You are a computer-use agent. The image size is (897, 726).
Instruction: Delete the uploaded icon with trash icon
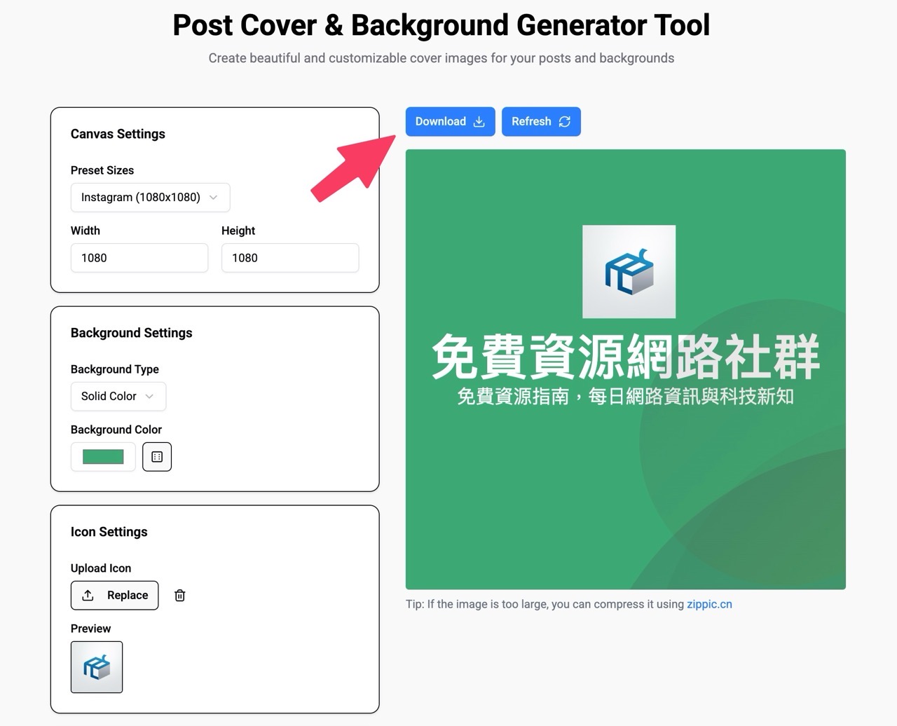point(180,595)
